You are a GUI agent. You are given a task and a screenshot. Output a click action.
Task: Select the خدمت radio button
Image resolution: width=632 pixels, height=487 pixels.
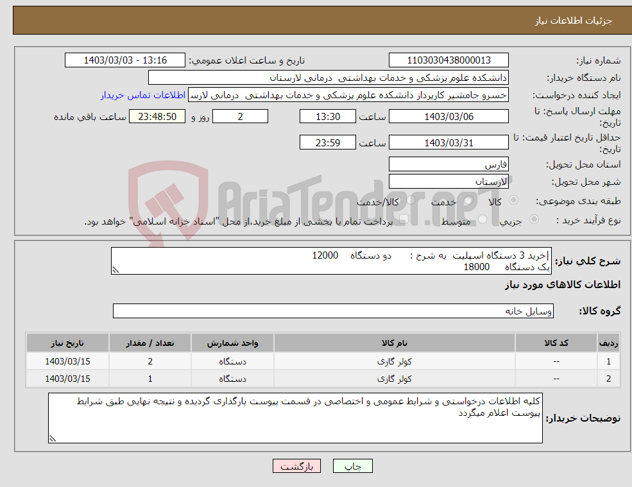point(468,200)
